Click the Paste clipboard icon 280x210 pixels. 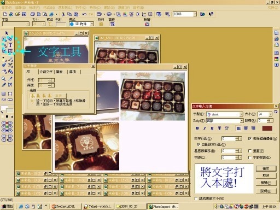(x=76, y=14)
